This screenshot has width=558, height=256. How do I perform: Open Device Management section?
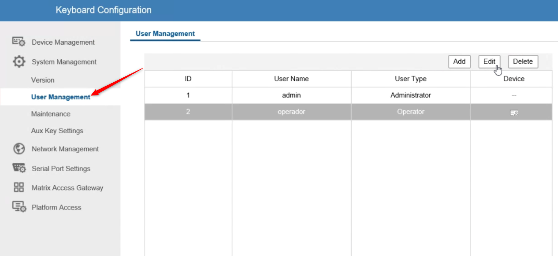63,42
